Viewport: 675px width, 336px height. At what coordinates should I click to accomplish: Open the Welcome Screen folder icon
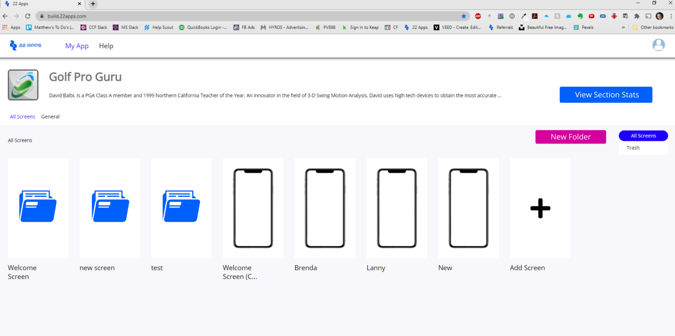click(x=38, y=207)
